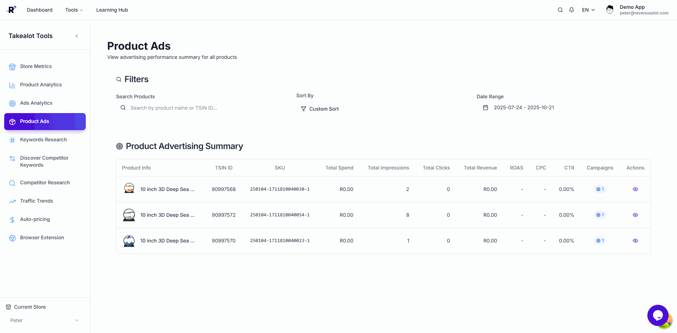The image size is (677, 333).
Task: Click the Discover Competitor Keywords arrows icon
Action: [x=12, y=158]
